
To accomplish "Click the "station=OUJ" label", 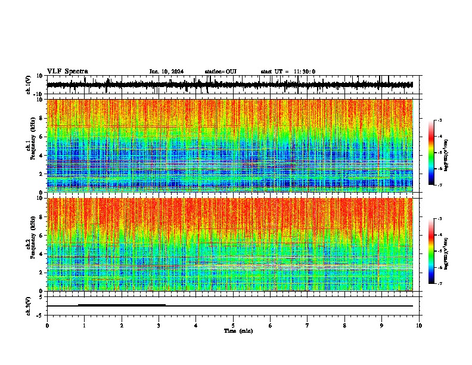I will coord(221,72).
